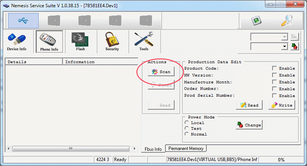Open the Phone Info section
Image resolution: width=307 pixels, height=166 pixels.
(49, 42)
